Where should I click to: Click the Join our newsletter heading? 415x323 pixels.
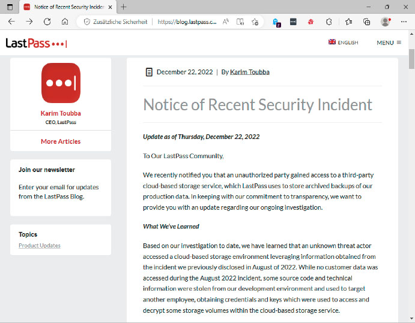47,170
